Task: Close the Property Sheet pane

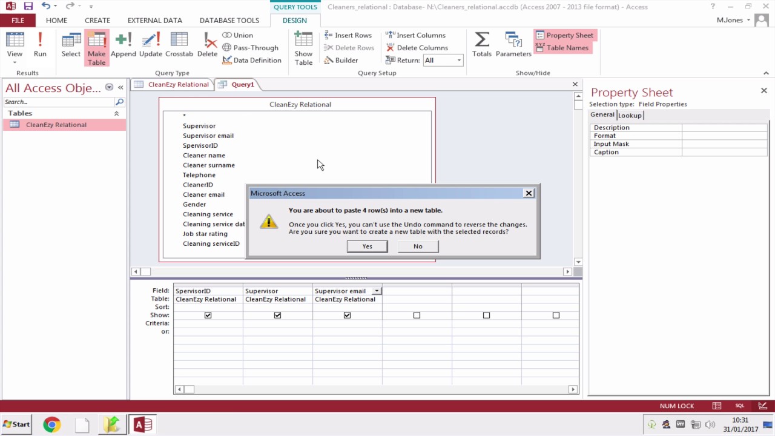Action: click(x=763, y=91)
